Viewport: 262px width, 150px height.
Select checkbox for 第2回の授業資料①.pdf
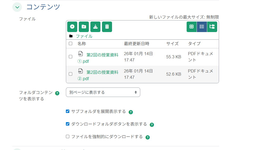click(x=70, y=57)
